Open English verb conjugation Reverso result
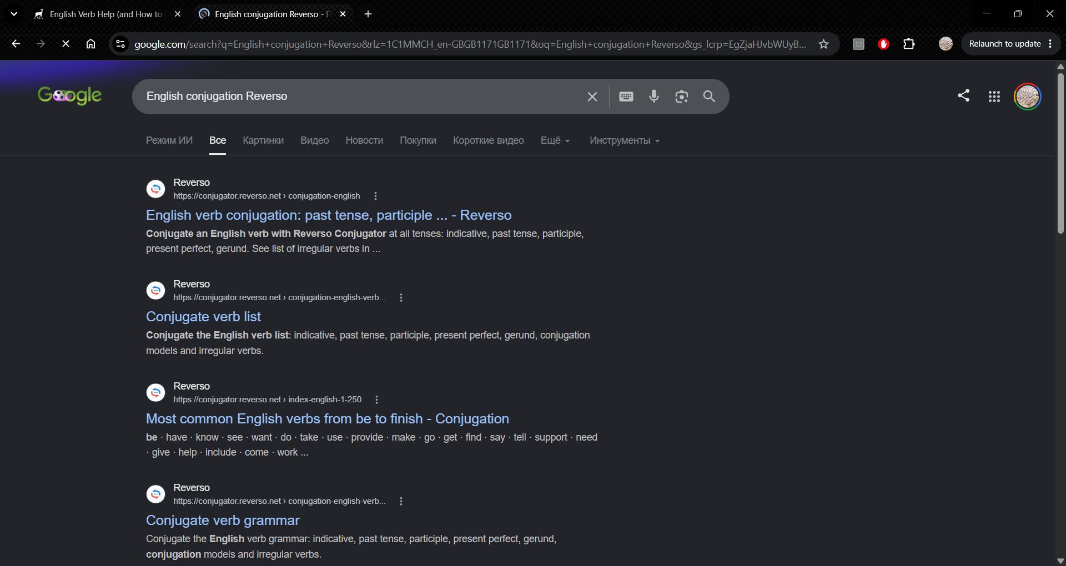 coord(329,215)
